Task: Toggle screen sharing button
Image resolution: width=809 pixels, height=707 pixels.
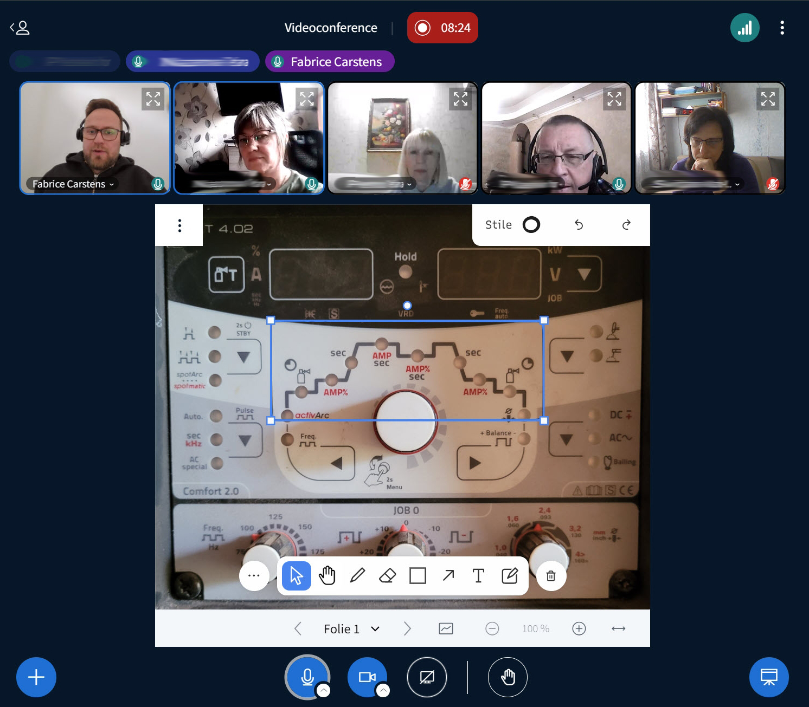Action: pyautogui.click(x=427, y=677)
